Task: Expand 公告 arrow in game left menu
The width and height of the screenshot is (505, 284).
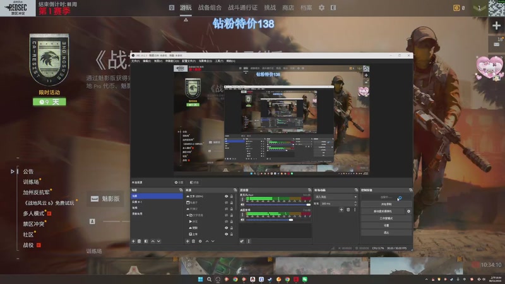Action: (x=12, y=171)
